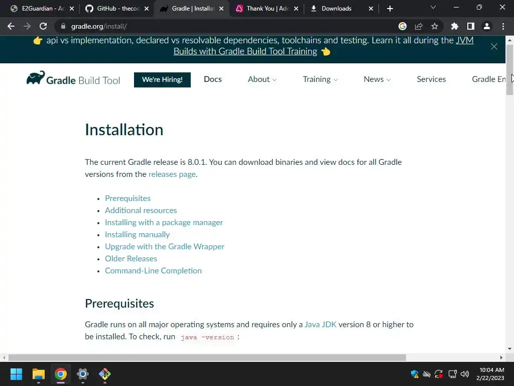The height and width of the screenshot is (386, 514).
Task: View site info via padlock icon
Action: click(63, 26)
